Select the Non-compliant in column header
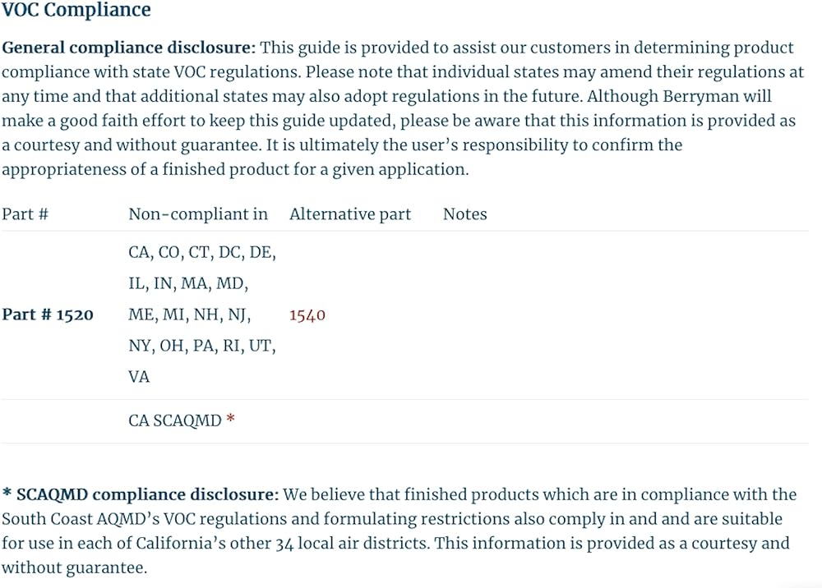The width and height of the screenshot is (822, 588). click(x=198, y=214)
